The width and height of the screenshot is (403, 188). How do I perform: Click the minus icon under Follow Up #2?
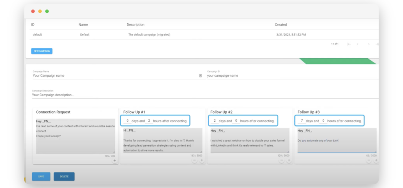[x=281, y=160]
